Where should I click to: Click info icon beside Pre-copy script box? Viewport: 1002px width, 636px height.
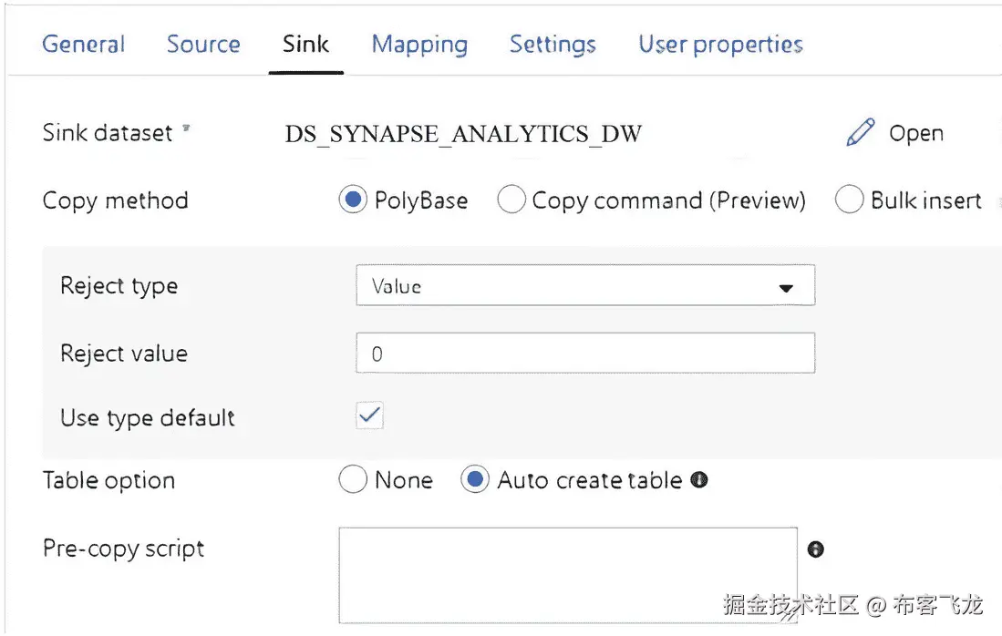(816, 549)
